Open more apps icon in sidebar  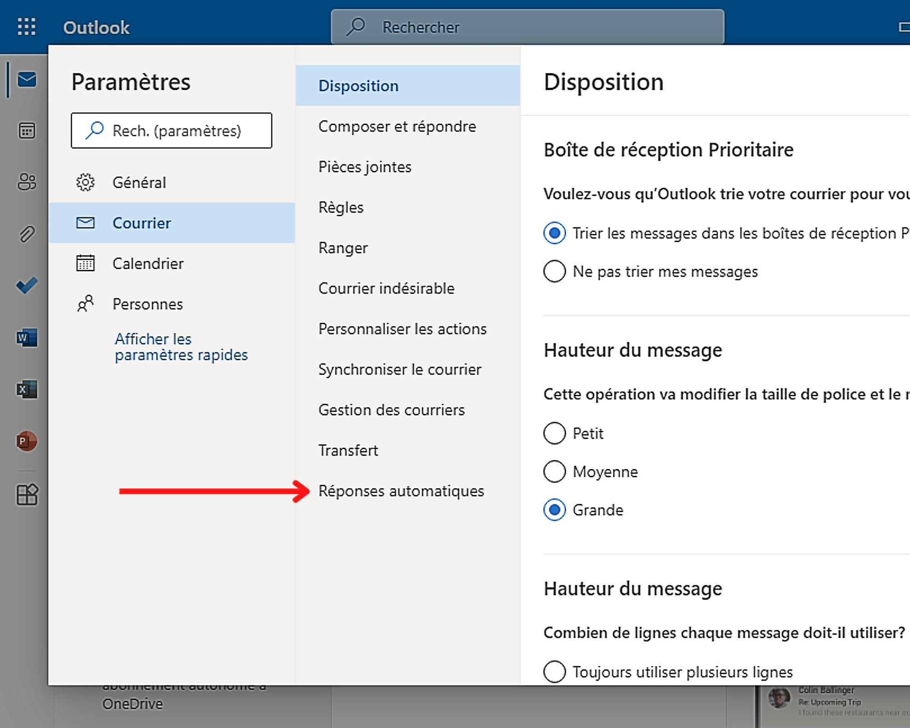27,495
